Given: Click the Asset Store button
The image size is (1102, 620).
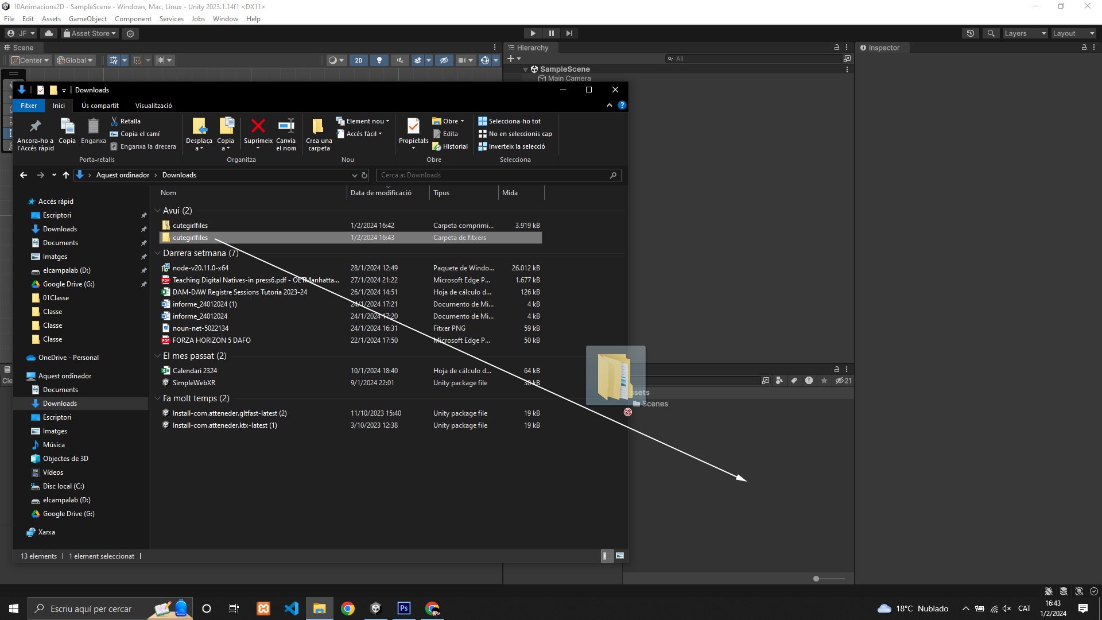Looking at the screenshot, I should pos(90,33).
